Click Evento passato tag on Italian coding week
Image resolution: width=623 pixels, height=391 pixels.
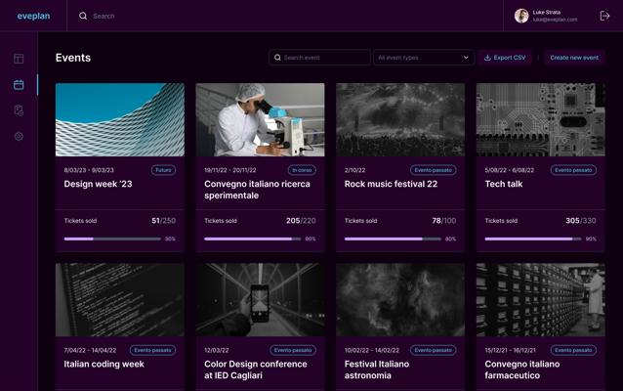[152, 350]
